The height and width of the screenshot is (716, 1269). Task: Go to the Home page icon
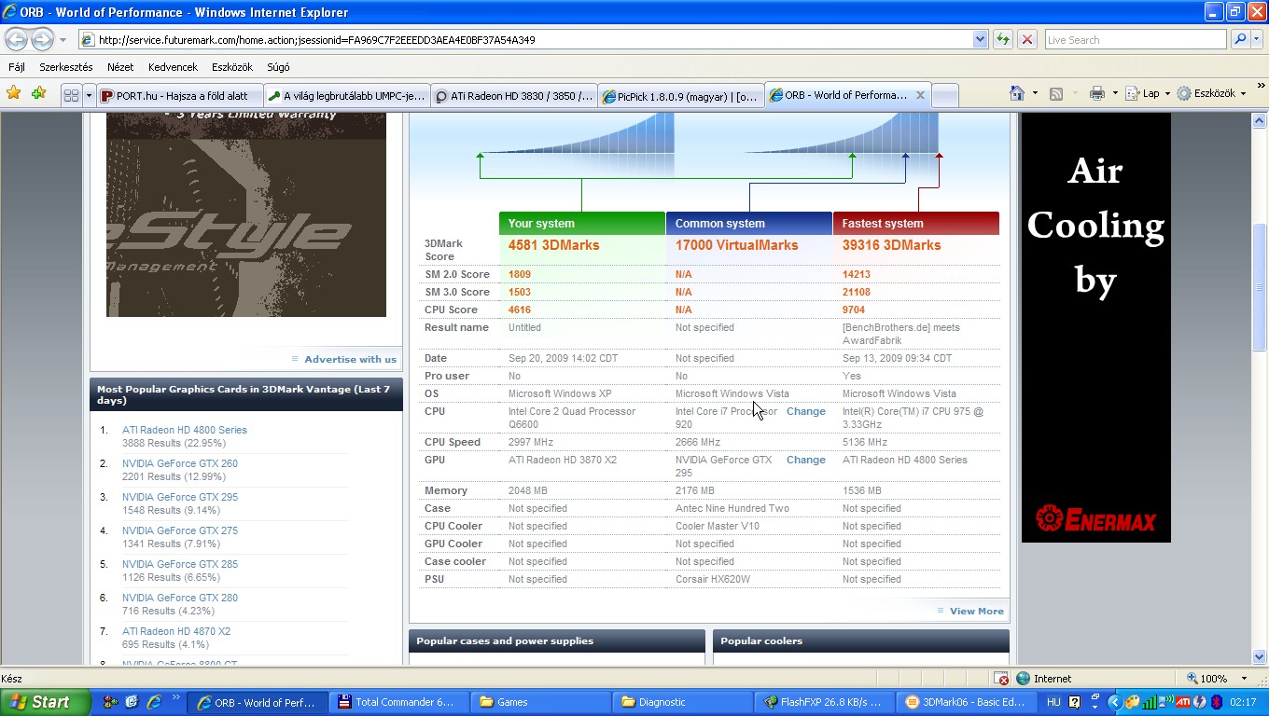[1017, 93]
